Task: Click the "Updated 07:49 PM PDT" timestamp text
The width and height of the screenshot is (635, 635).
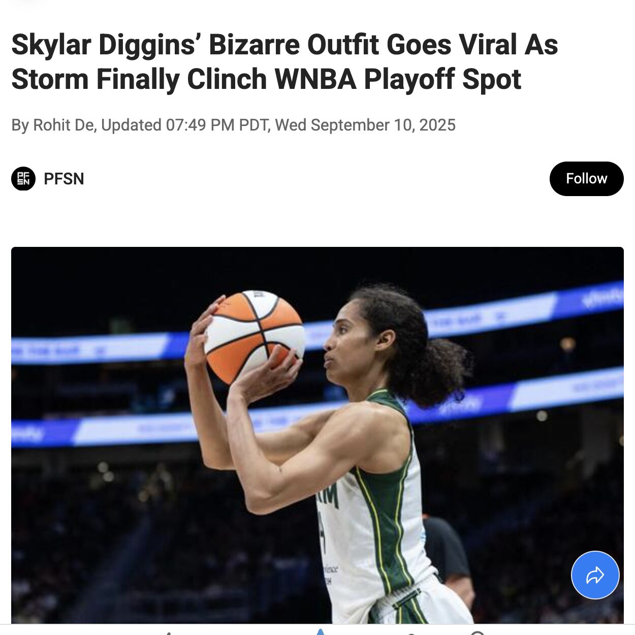Action: [185, 125]
